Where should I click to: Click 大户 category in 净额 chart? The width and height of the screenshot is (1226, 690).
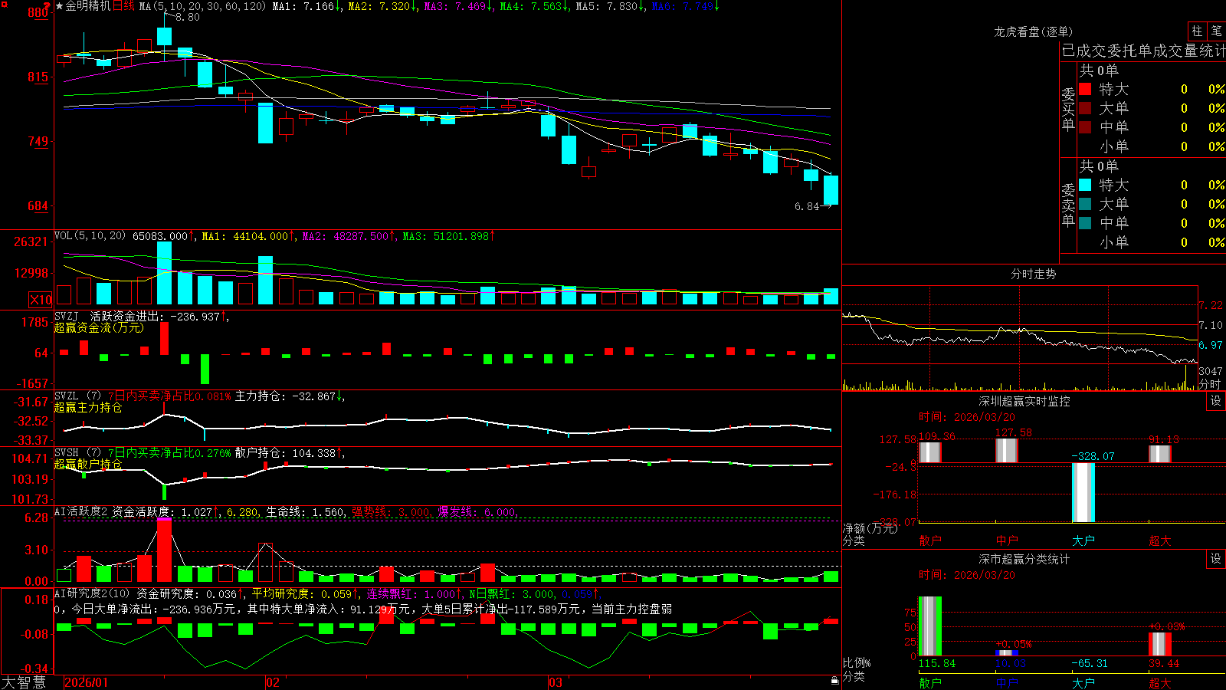[x=1083, y=540]
